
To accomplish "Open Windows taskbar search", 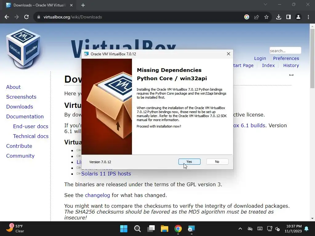I will tap(138, 229).
